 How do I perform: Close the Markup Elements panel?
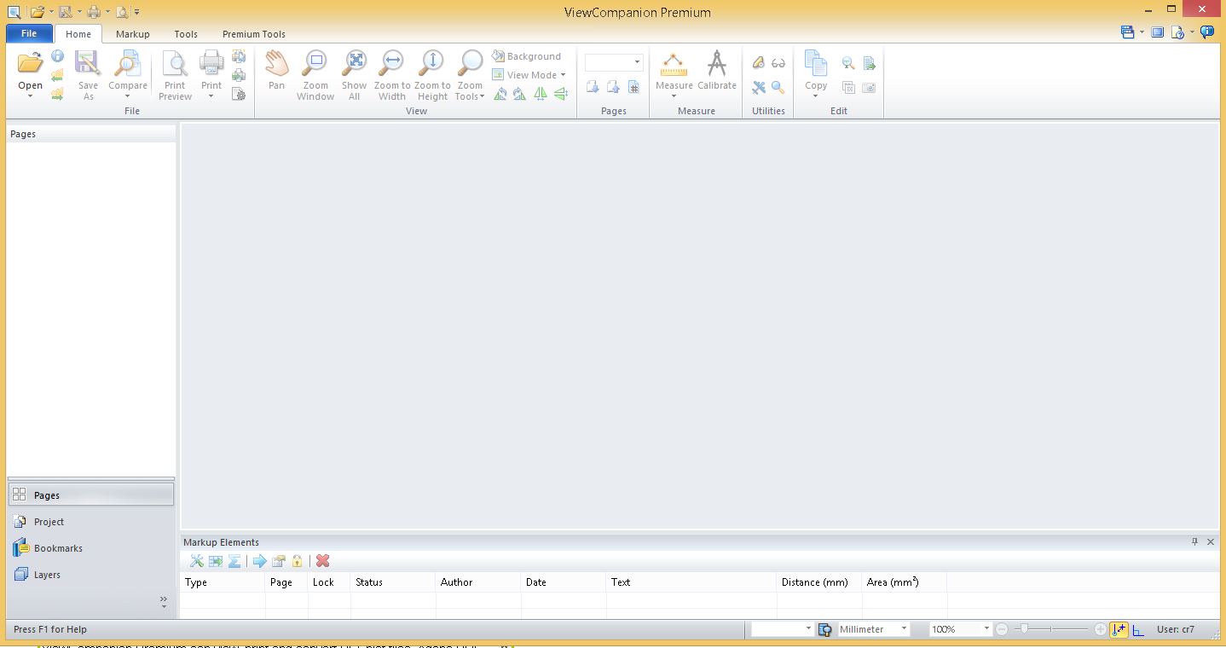click(x=1211, y=541)
